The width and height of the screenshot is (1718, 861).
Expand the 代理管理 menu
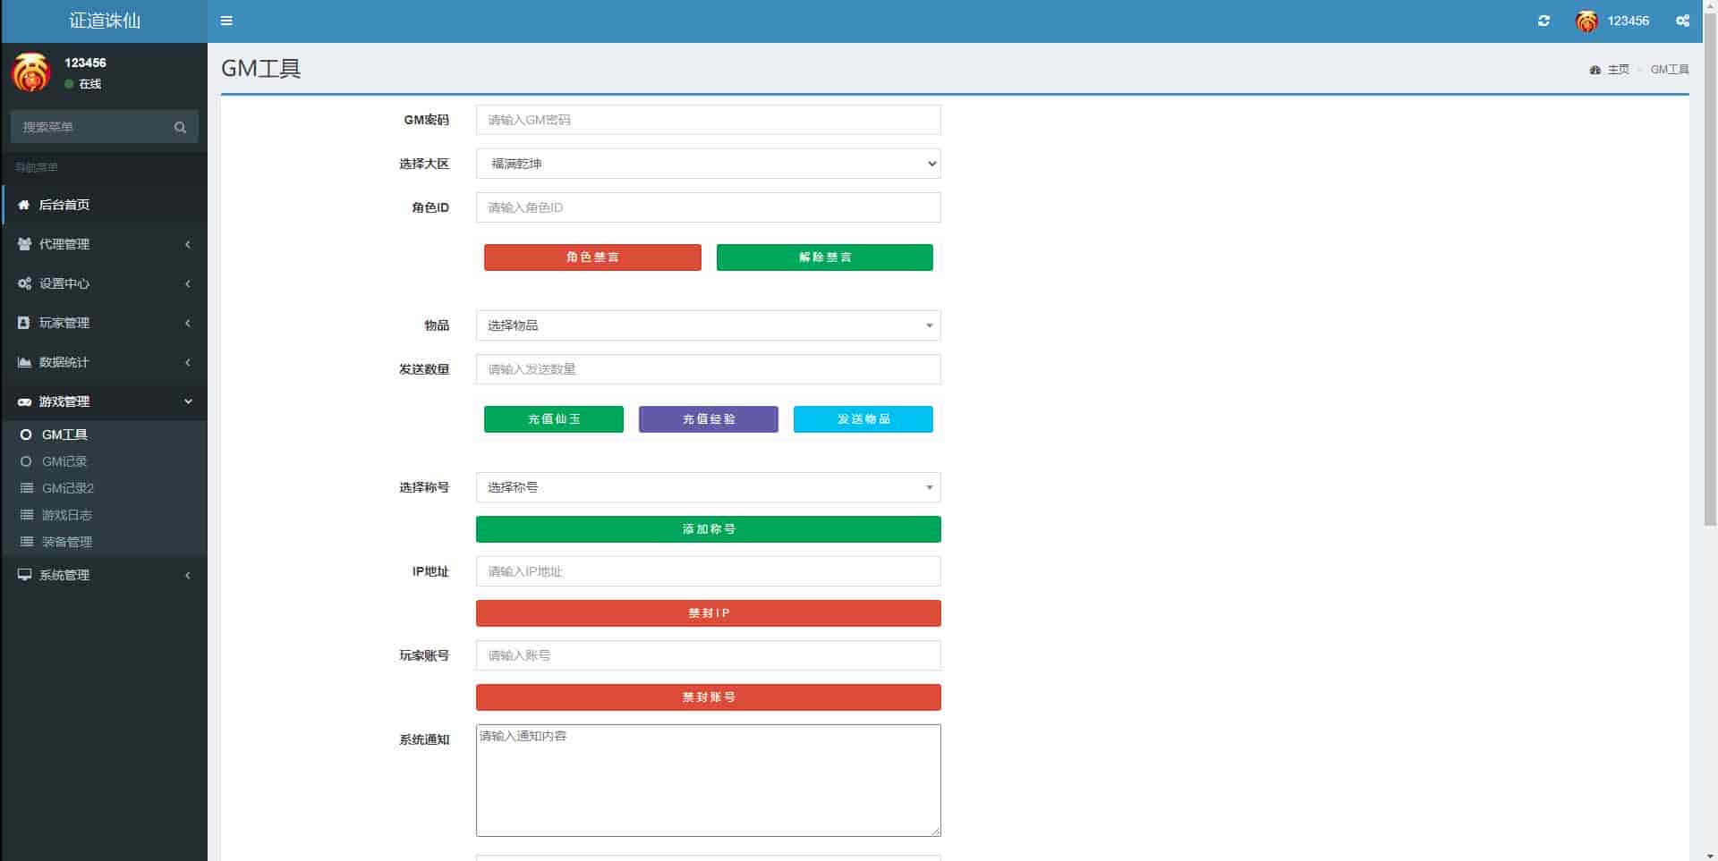[104, 244]
